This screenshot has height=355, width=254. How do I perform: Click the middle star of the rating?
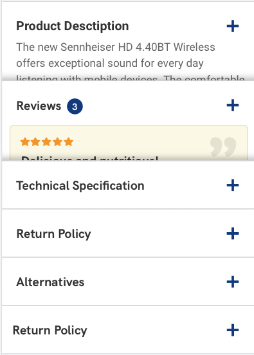click(x=46, y=142)
